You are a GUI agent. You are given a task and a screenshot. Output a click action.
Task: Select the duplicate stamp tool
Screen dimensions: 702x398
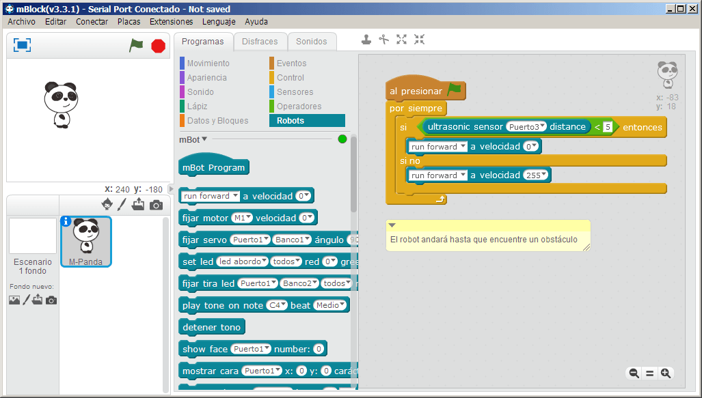coord(366,40)
